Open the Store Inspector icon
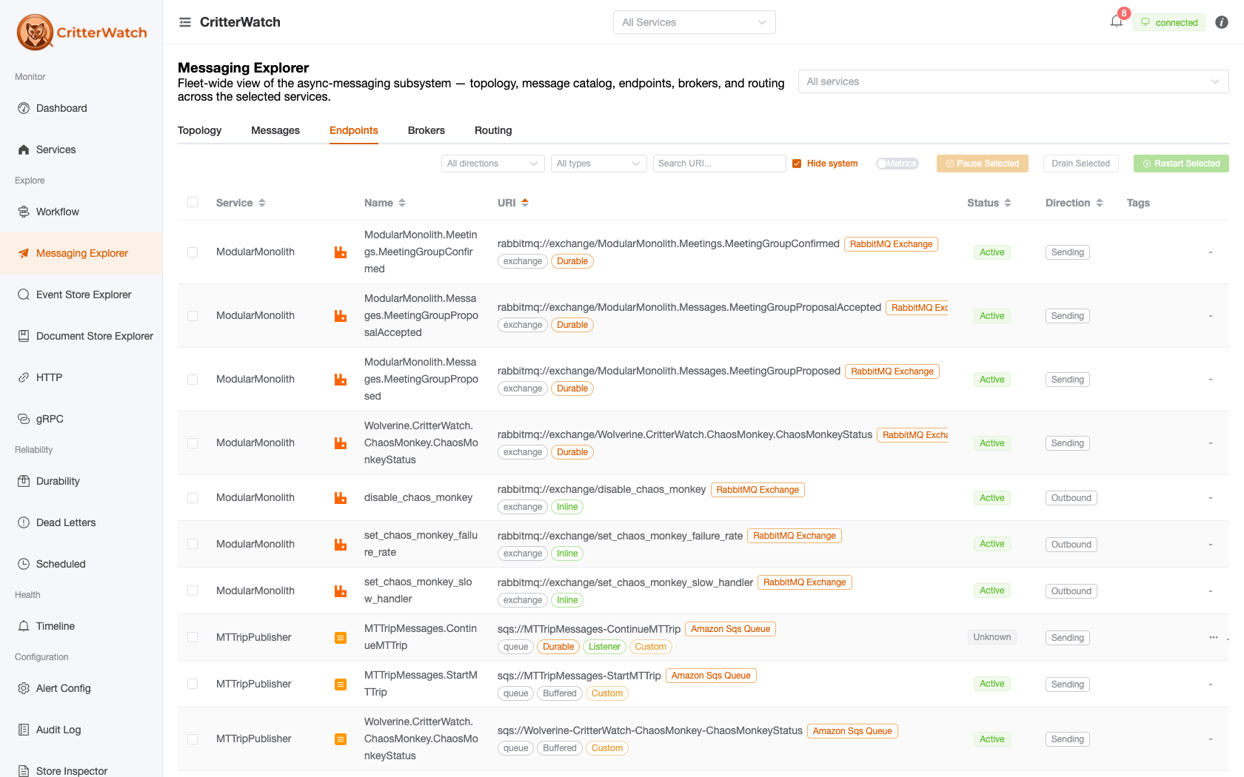This screenshot has height=777, width=1244. click(x=24, y=771)
